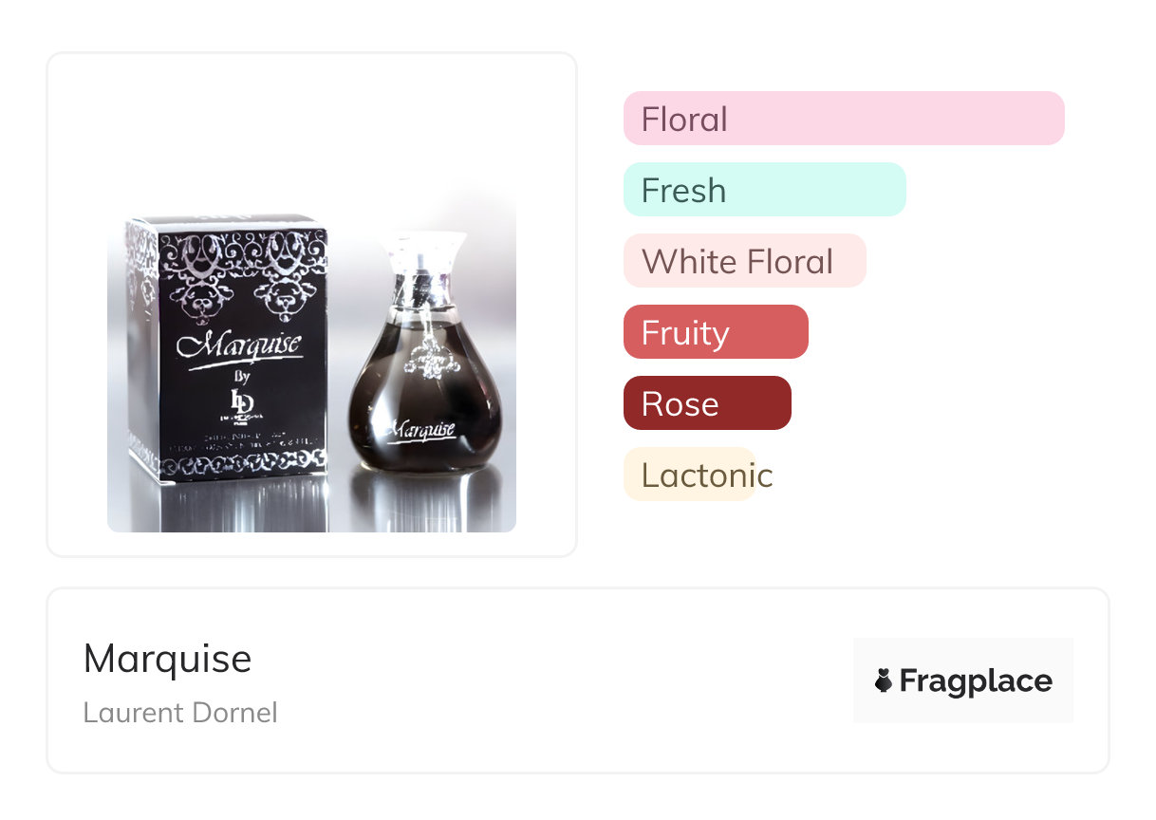Open the Fragplace wordmark link
Screen dimensions: 1156x820
(976, 680)
